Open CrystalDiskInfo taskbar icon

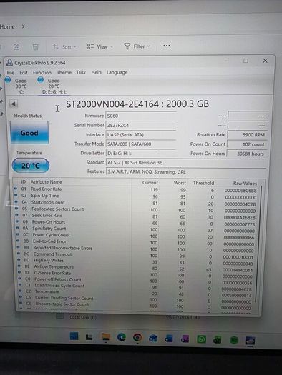click(251, 340)
